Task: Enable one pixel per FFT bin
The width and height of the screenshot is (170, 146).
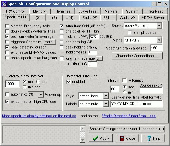Action: [62, 31]
